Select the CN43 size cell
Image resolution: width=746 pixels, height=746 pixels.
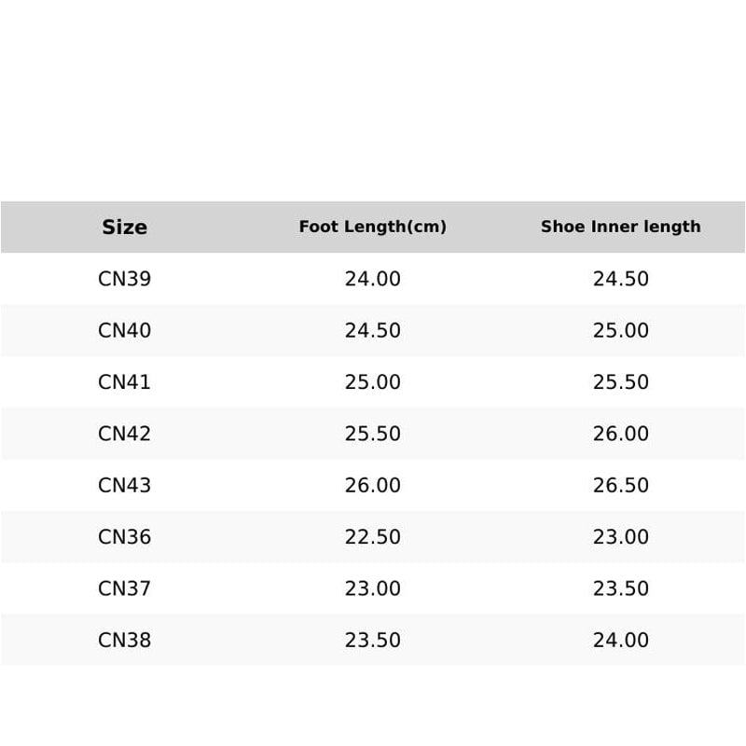pyautogui.click(x=125, y=485)
